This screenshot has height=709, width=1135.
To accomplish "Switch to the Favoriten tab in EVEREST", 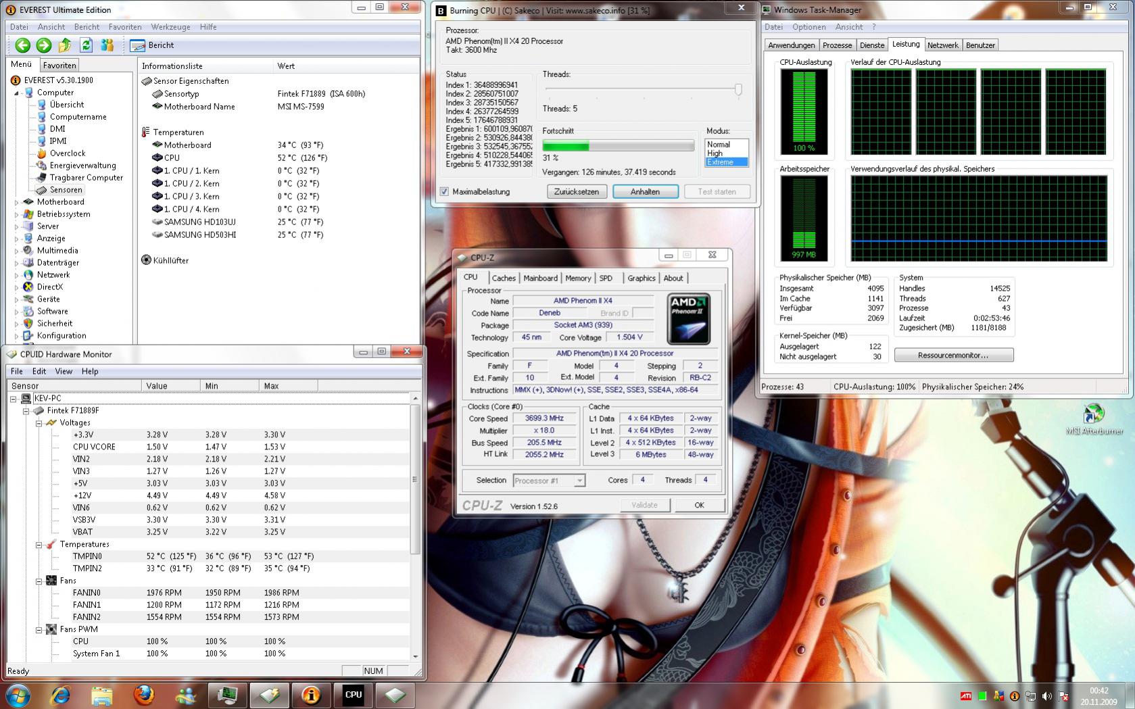I will 59,66.
